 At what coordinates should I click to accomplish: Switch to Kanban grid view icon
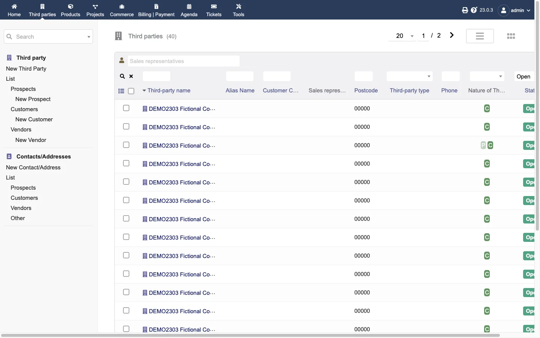tap(511, 36)
